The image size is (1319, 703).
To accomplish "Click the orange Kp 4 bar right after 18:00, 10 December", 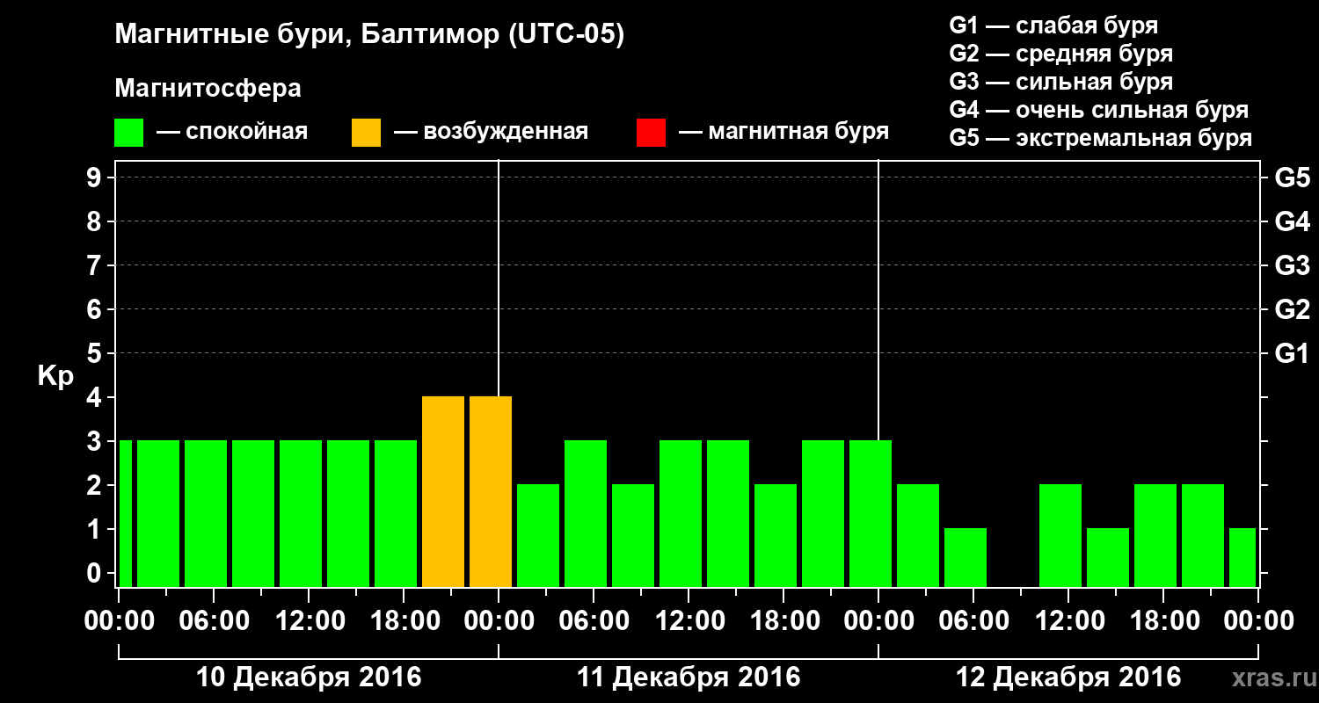I will (443, 491).
